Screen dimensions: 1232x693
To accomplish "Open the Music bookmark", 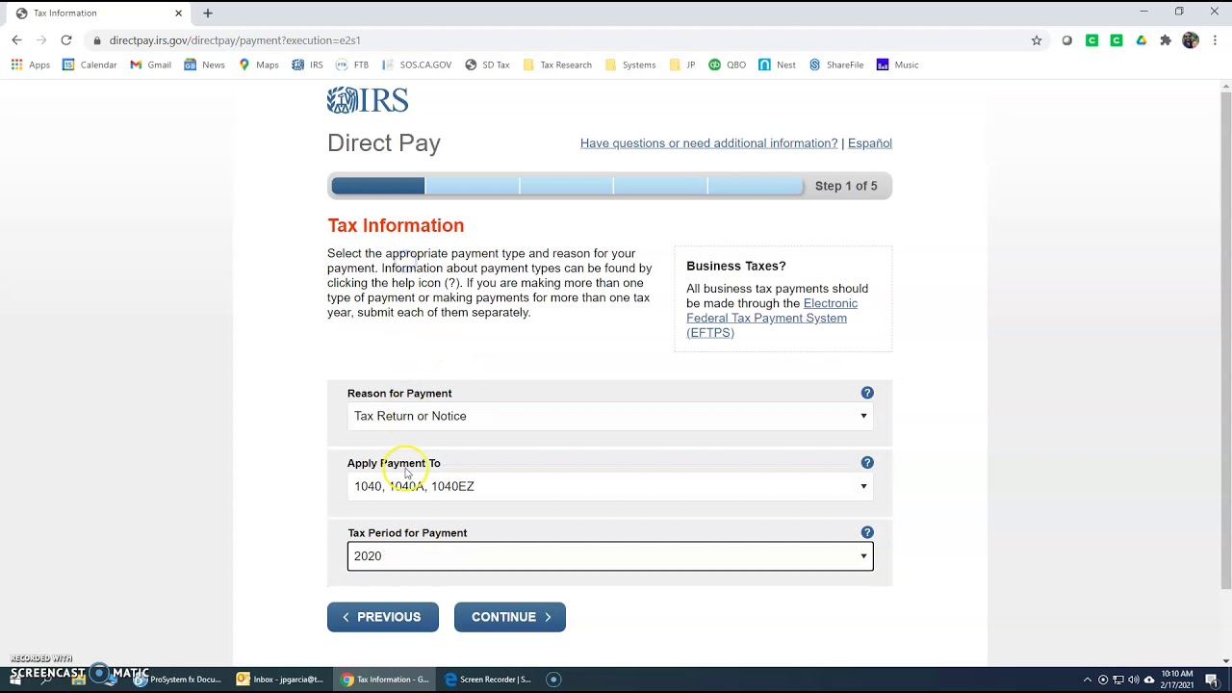I will (x=897, y=64).
